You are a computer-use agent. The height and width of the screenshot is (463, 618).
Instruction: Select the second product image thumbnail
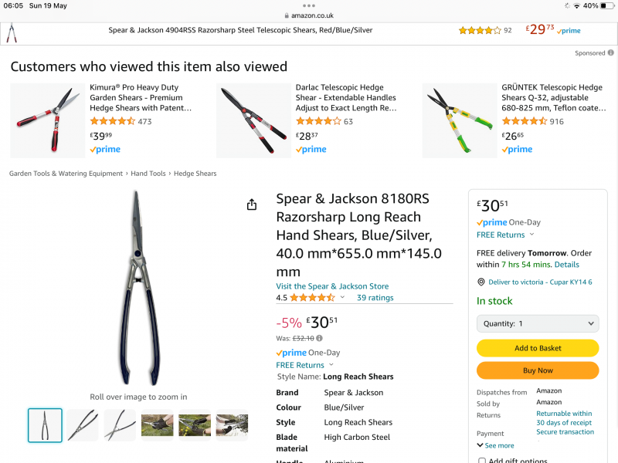[82, 425]
